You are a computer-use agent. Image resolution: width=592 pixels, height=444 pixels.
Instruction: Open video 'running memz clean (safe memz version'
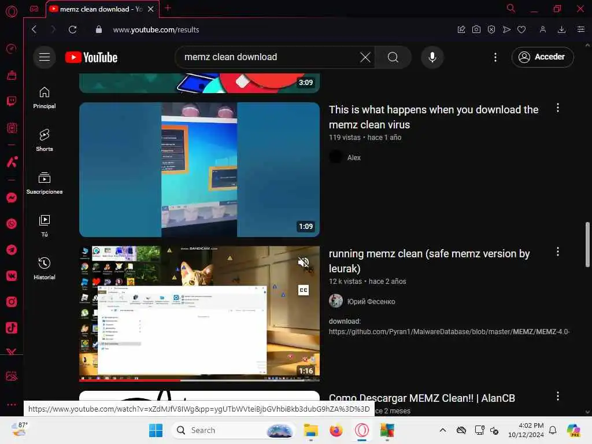(430, 261)
